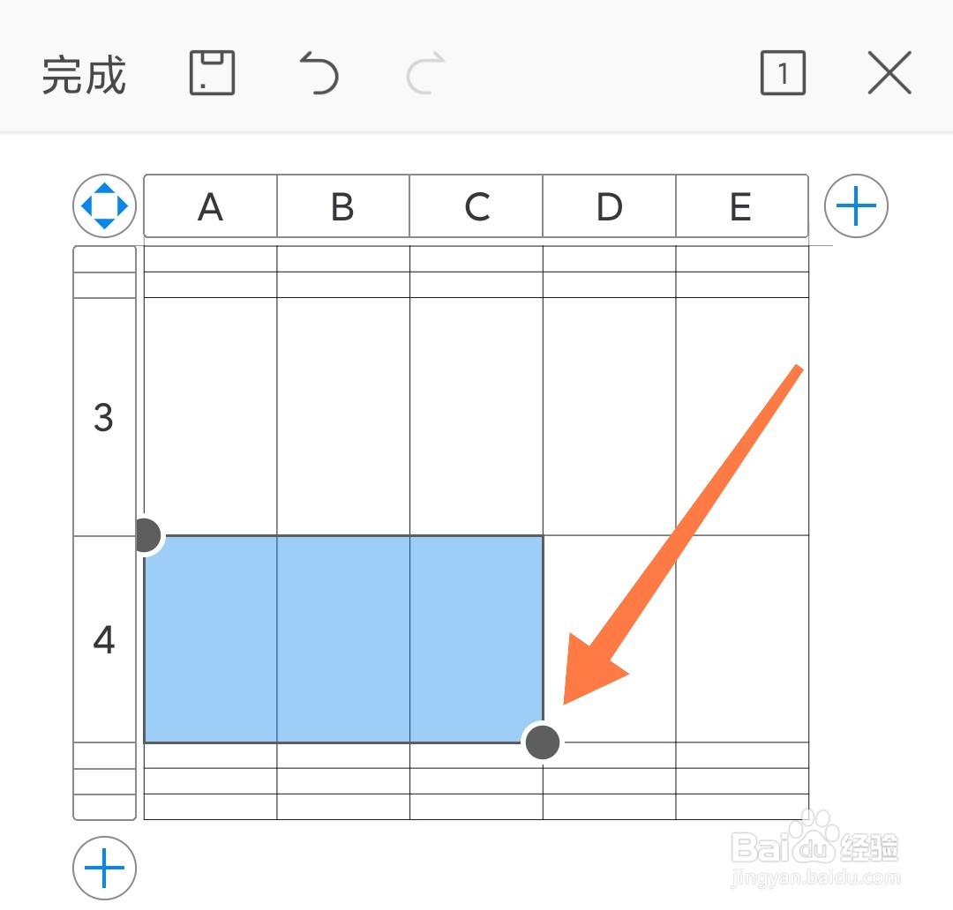Click the empty cell E3
This screenshot has width=953, height=910.
click(x=742, y=417)
